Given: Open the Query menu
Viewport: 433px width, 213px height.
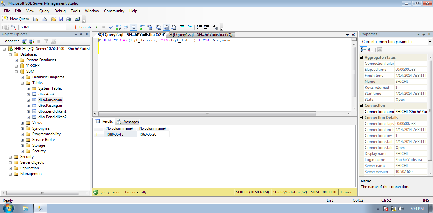Looking at the screenshot, I should tap(44, 11).
